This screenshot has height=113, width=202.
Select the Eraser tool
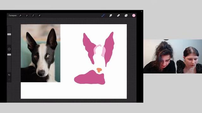pyautogui.click(x=118, y=15)
